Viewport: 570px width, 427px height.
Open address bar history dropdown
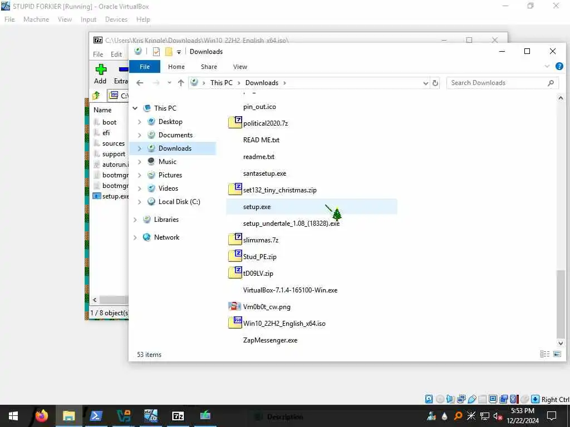coord(425,83)
